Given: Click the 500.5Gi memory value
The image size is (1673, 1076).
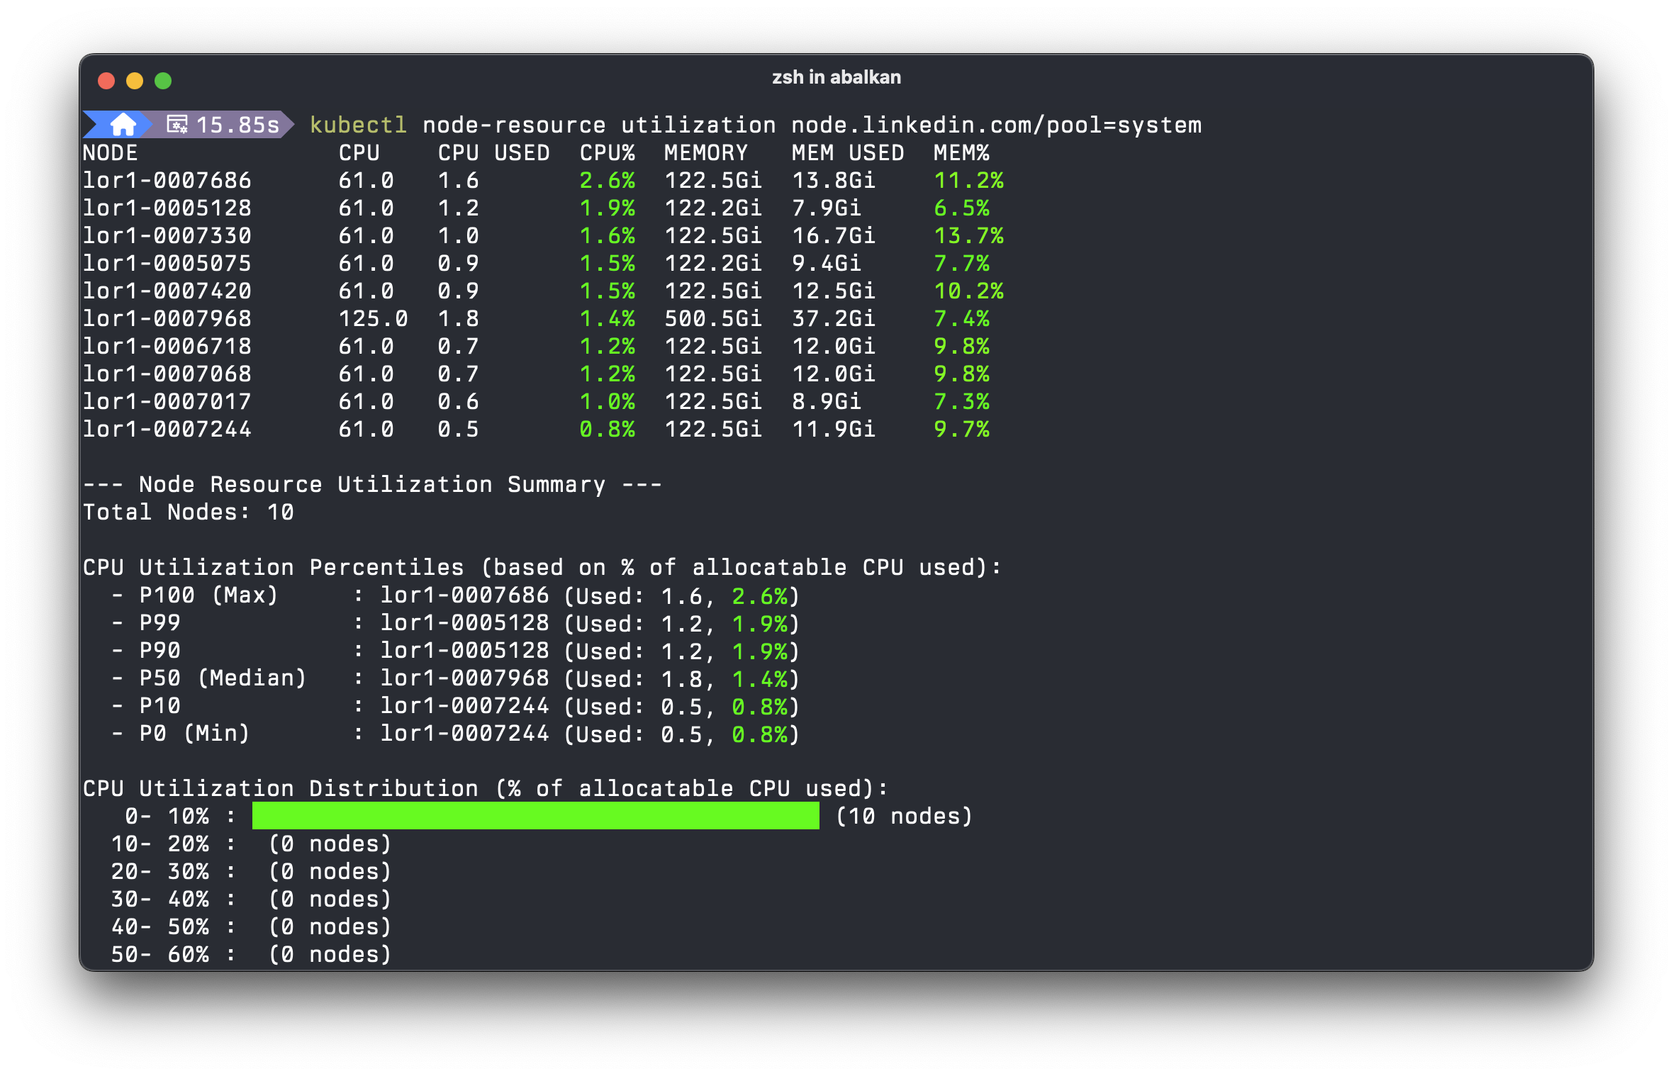Looking at the screenshot, I should coord(712,319).
